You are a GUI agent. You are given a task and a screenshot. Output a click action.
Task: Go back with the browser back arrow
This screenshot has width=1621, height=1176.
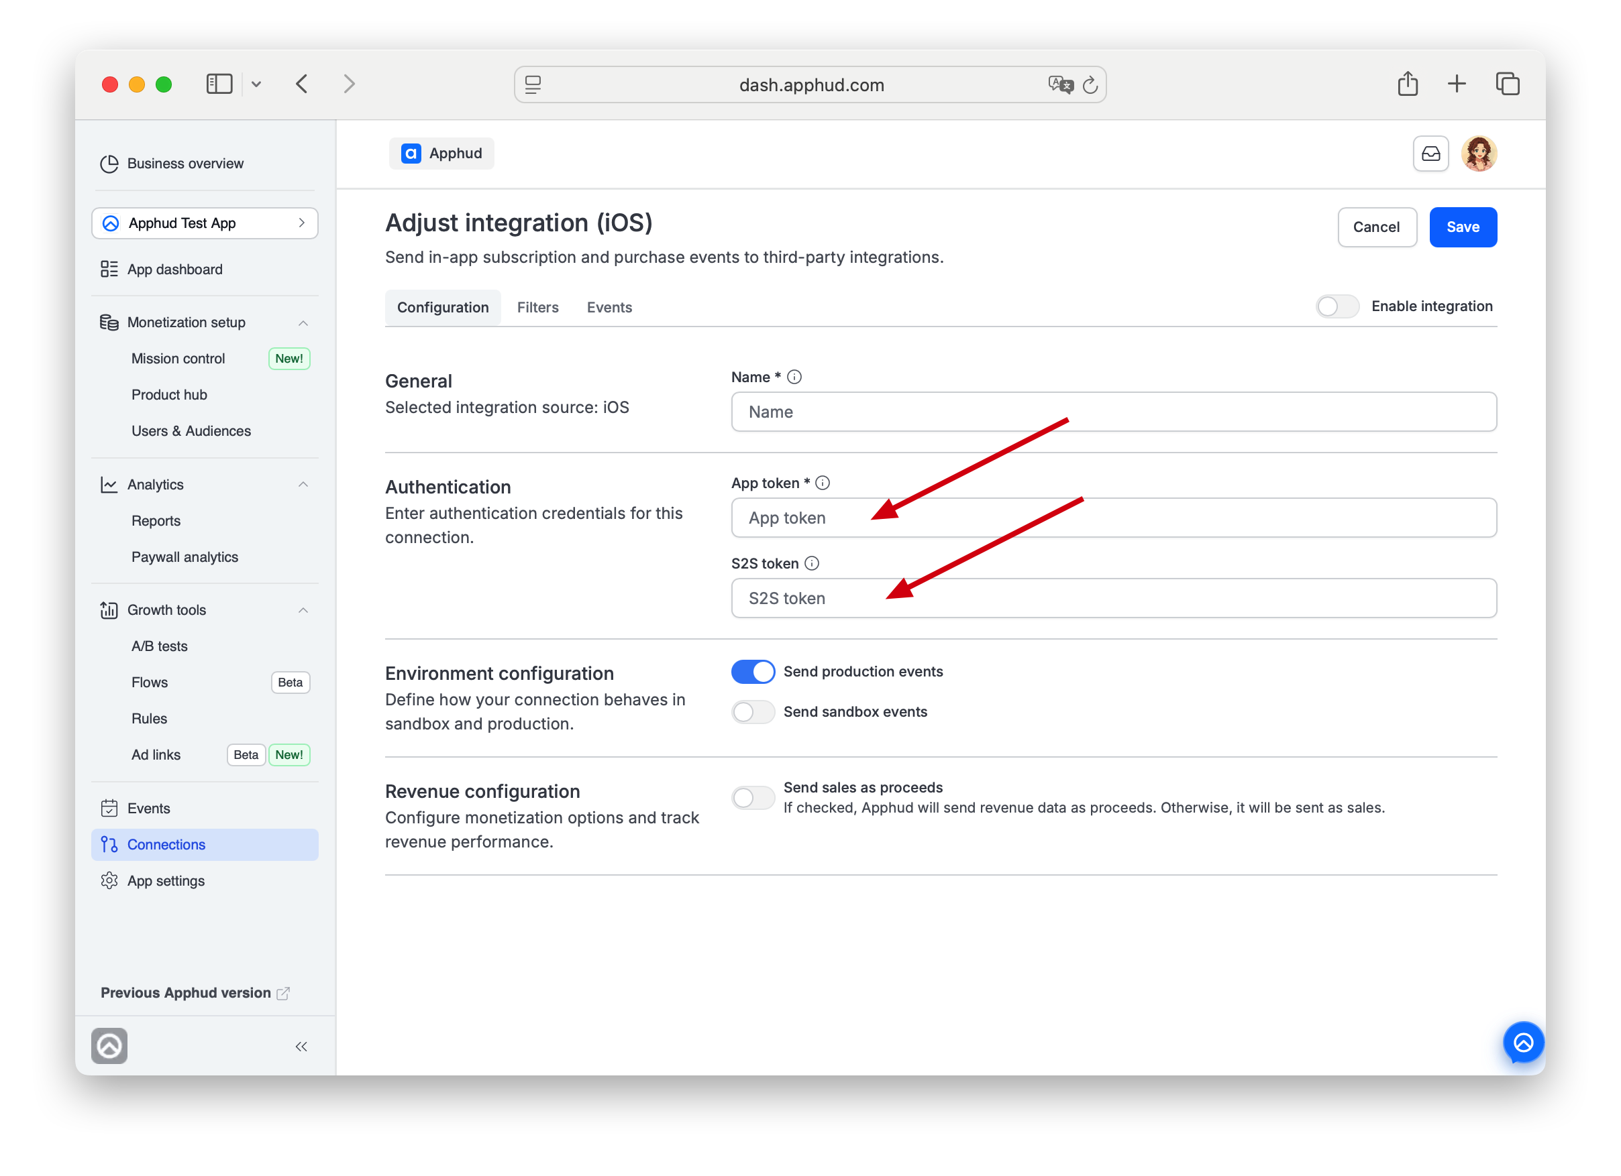302,84
